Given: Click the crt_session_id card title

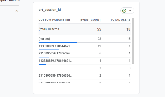Looking at the screenshot, I should 50,10.
